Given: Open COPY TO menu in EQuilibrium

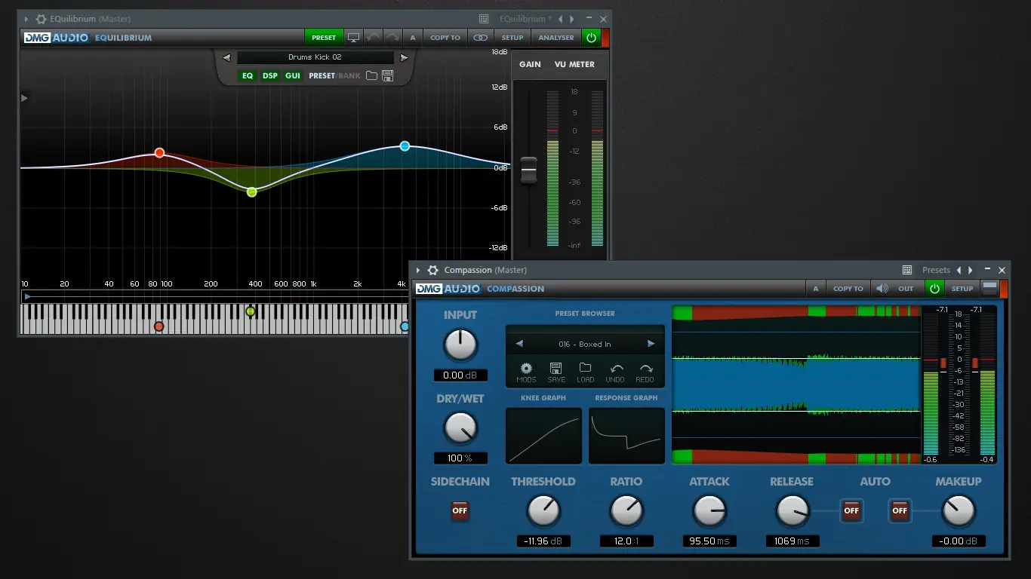Looking at the screenshot, I should pos(445,38).
